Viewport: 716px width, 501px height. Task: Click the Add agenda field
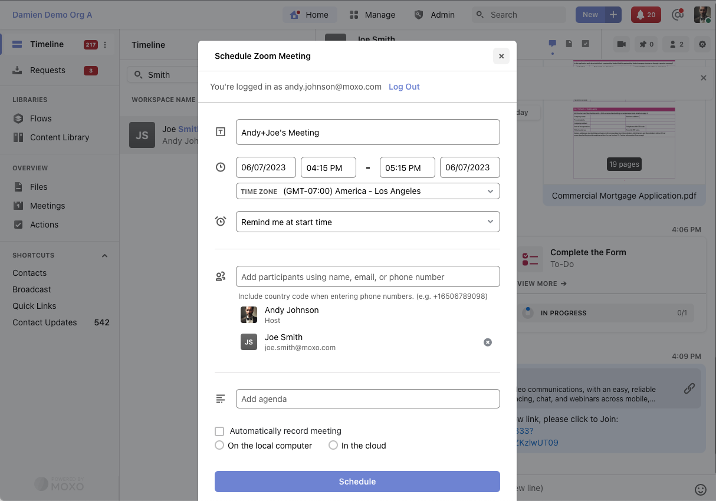click(368, 398)
